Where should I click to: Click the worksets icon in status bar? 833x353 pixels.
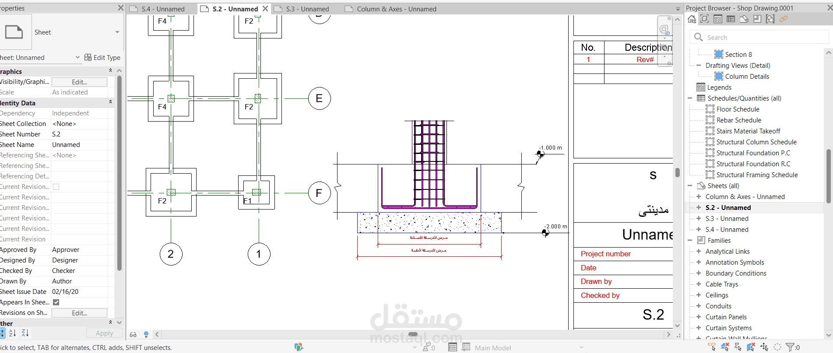coord(299,347)
